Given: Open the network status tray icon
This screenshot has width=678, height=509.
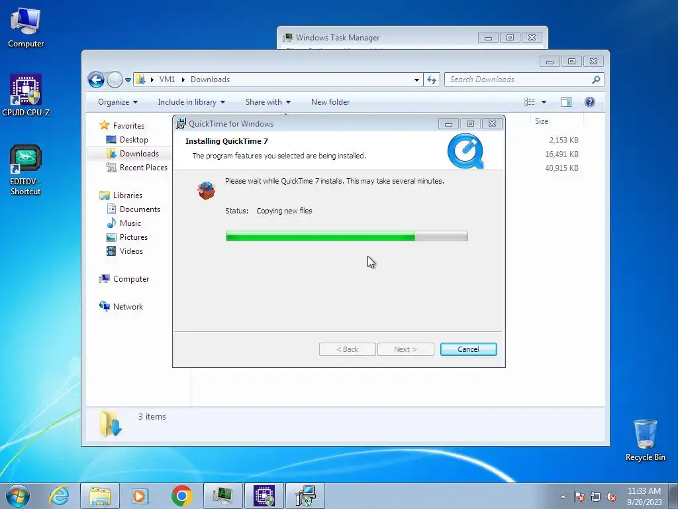Looking at the screenshot, I should point(595,496).
